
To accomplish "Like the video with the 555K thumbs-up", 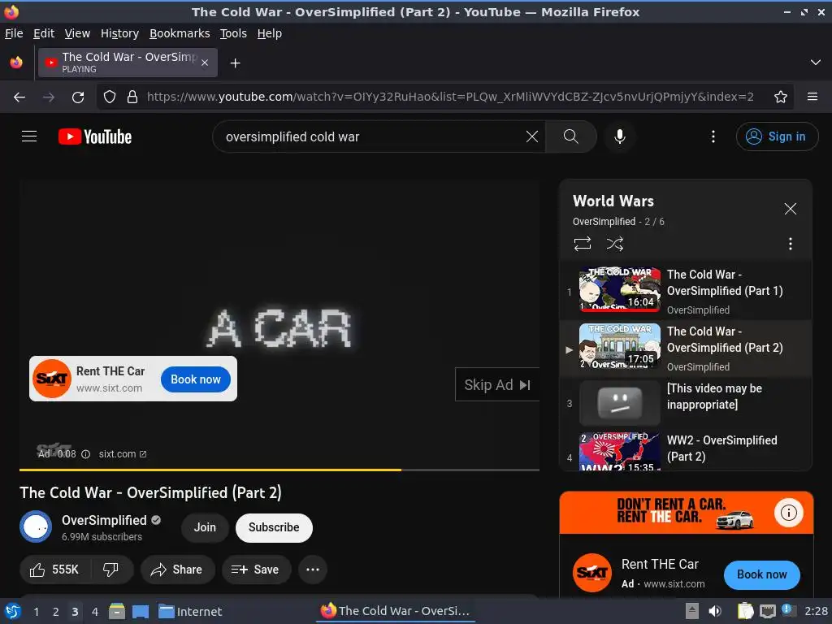I will (54, 570).
